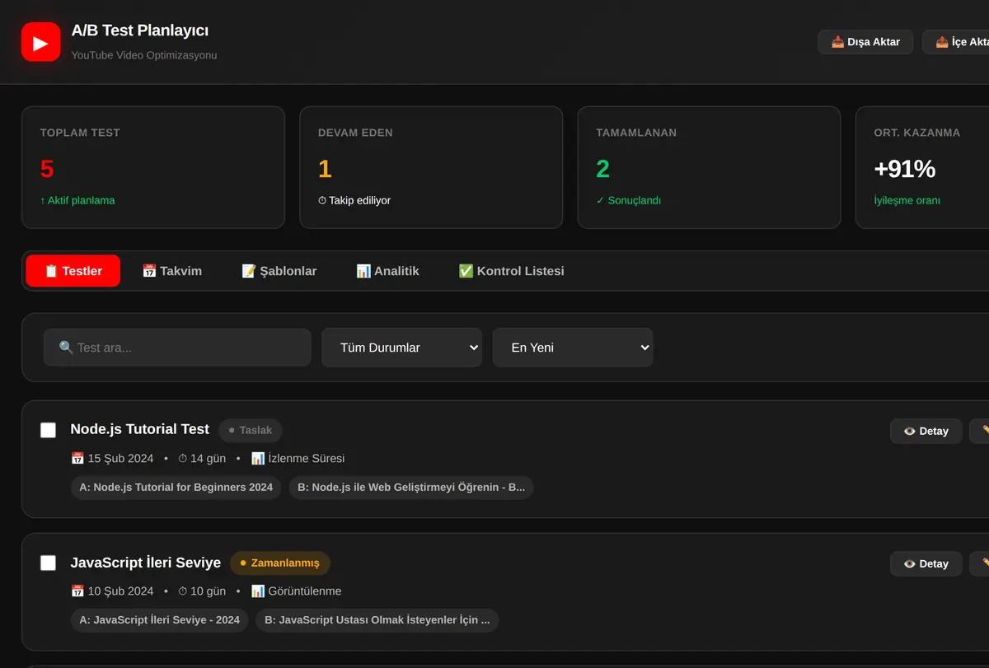Click the JavaScript İleri Seviye title
Screen dimensions: 989x668
coord(146,563)
